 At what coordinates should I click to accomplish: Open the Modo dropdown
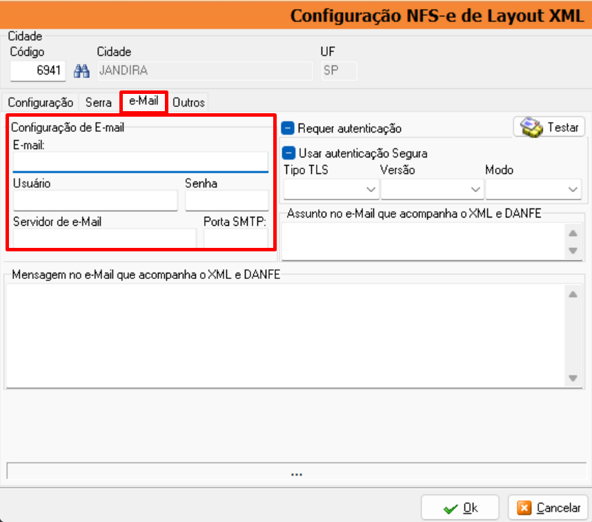(533, 189)
